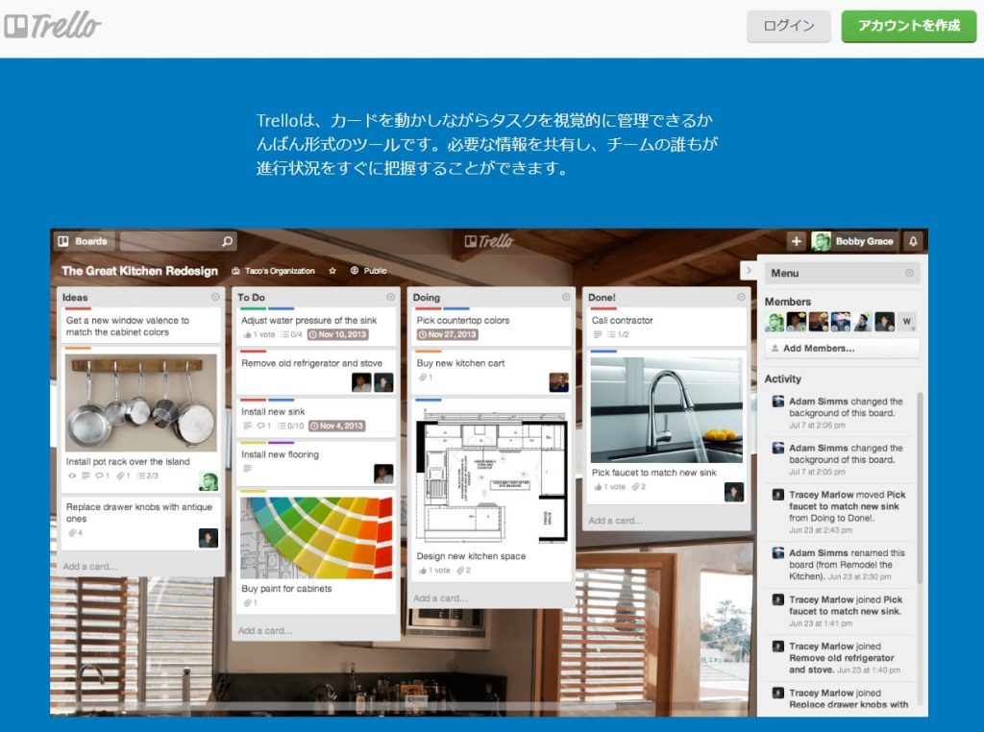Open the Doing list options menu icon
The image size is (984, 732).
tap(566, 298)
